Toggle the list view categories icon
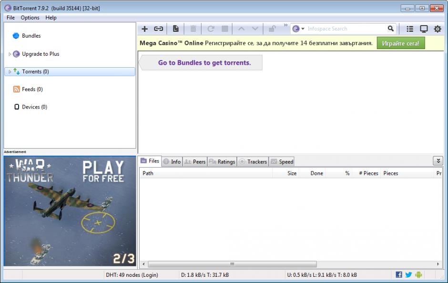 point(410,29)
